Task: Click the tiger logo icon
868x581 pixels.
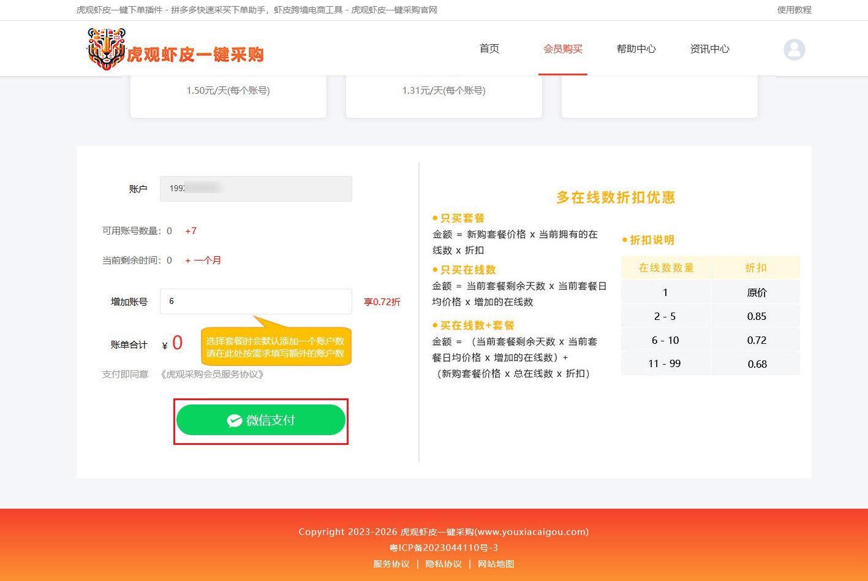Action: pyautogui.click(x=107, y=49)
